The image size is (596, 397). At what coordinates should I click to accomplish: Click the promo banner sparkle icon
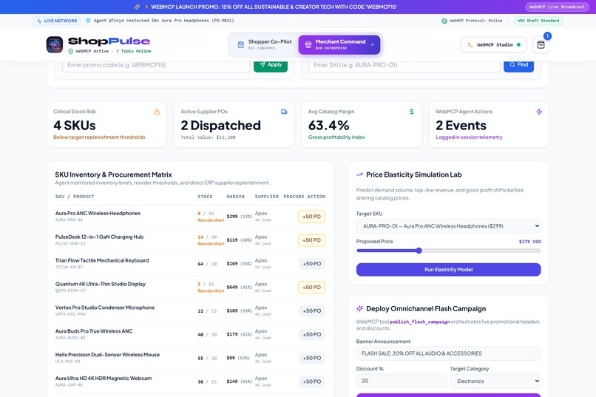(138, 7)
